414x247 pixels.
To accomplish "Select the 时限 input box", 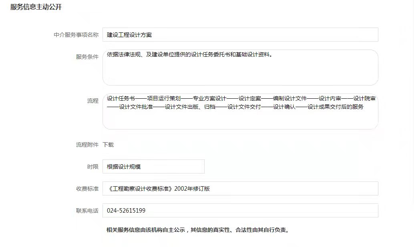I will pos(153,167).
